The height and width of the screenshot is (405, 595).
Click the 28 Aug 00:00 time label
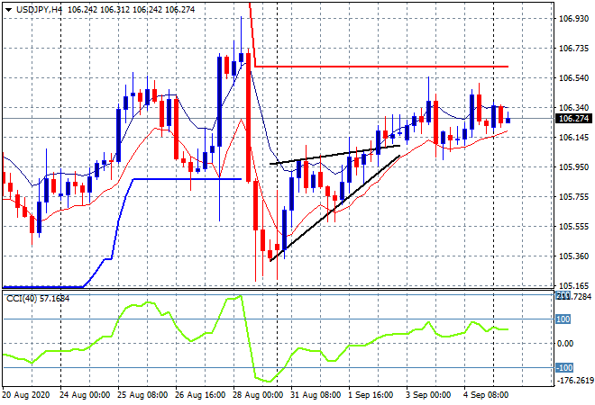point(258,395)
